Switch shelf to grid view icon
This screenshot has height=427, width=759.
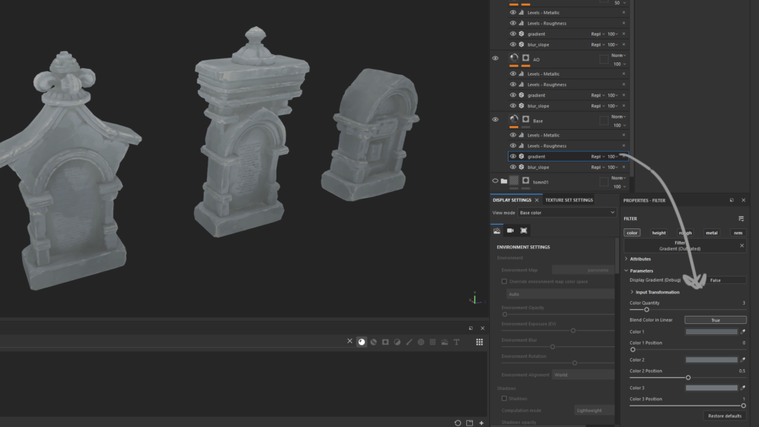(x=480, y=342)
